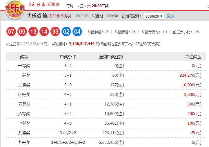The image size is (209, 147).
Task: Click the 3+1/2+2 winning condition
Action: click(68, 133)
